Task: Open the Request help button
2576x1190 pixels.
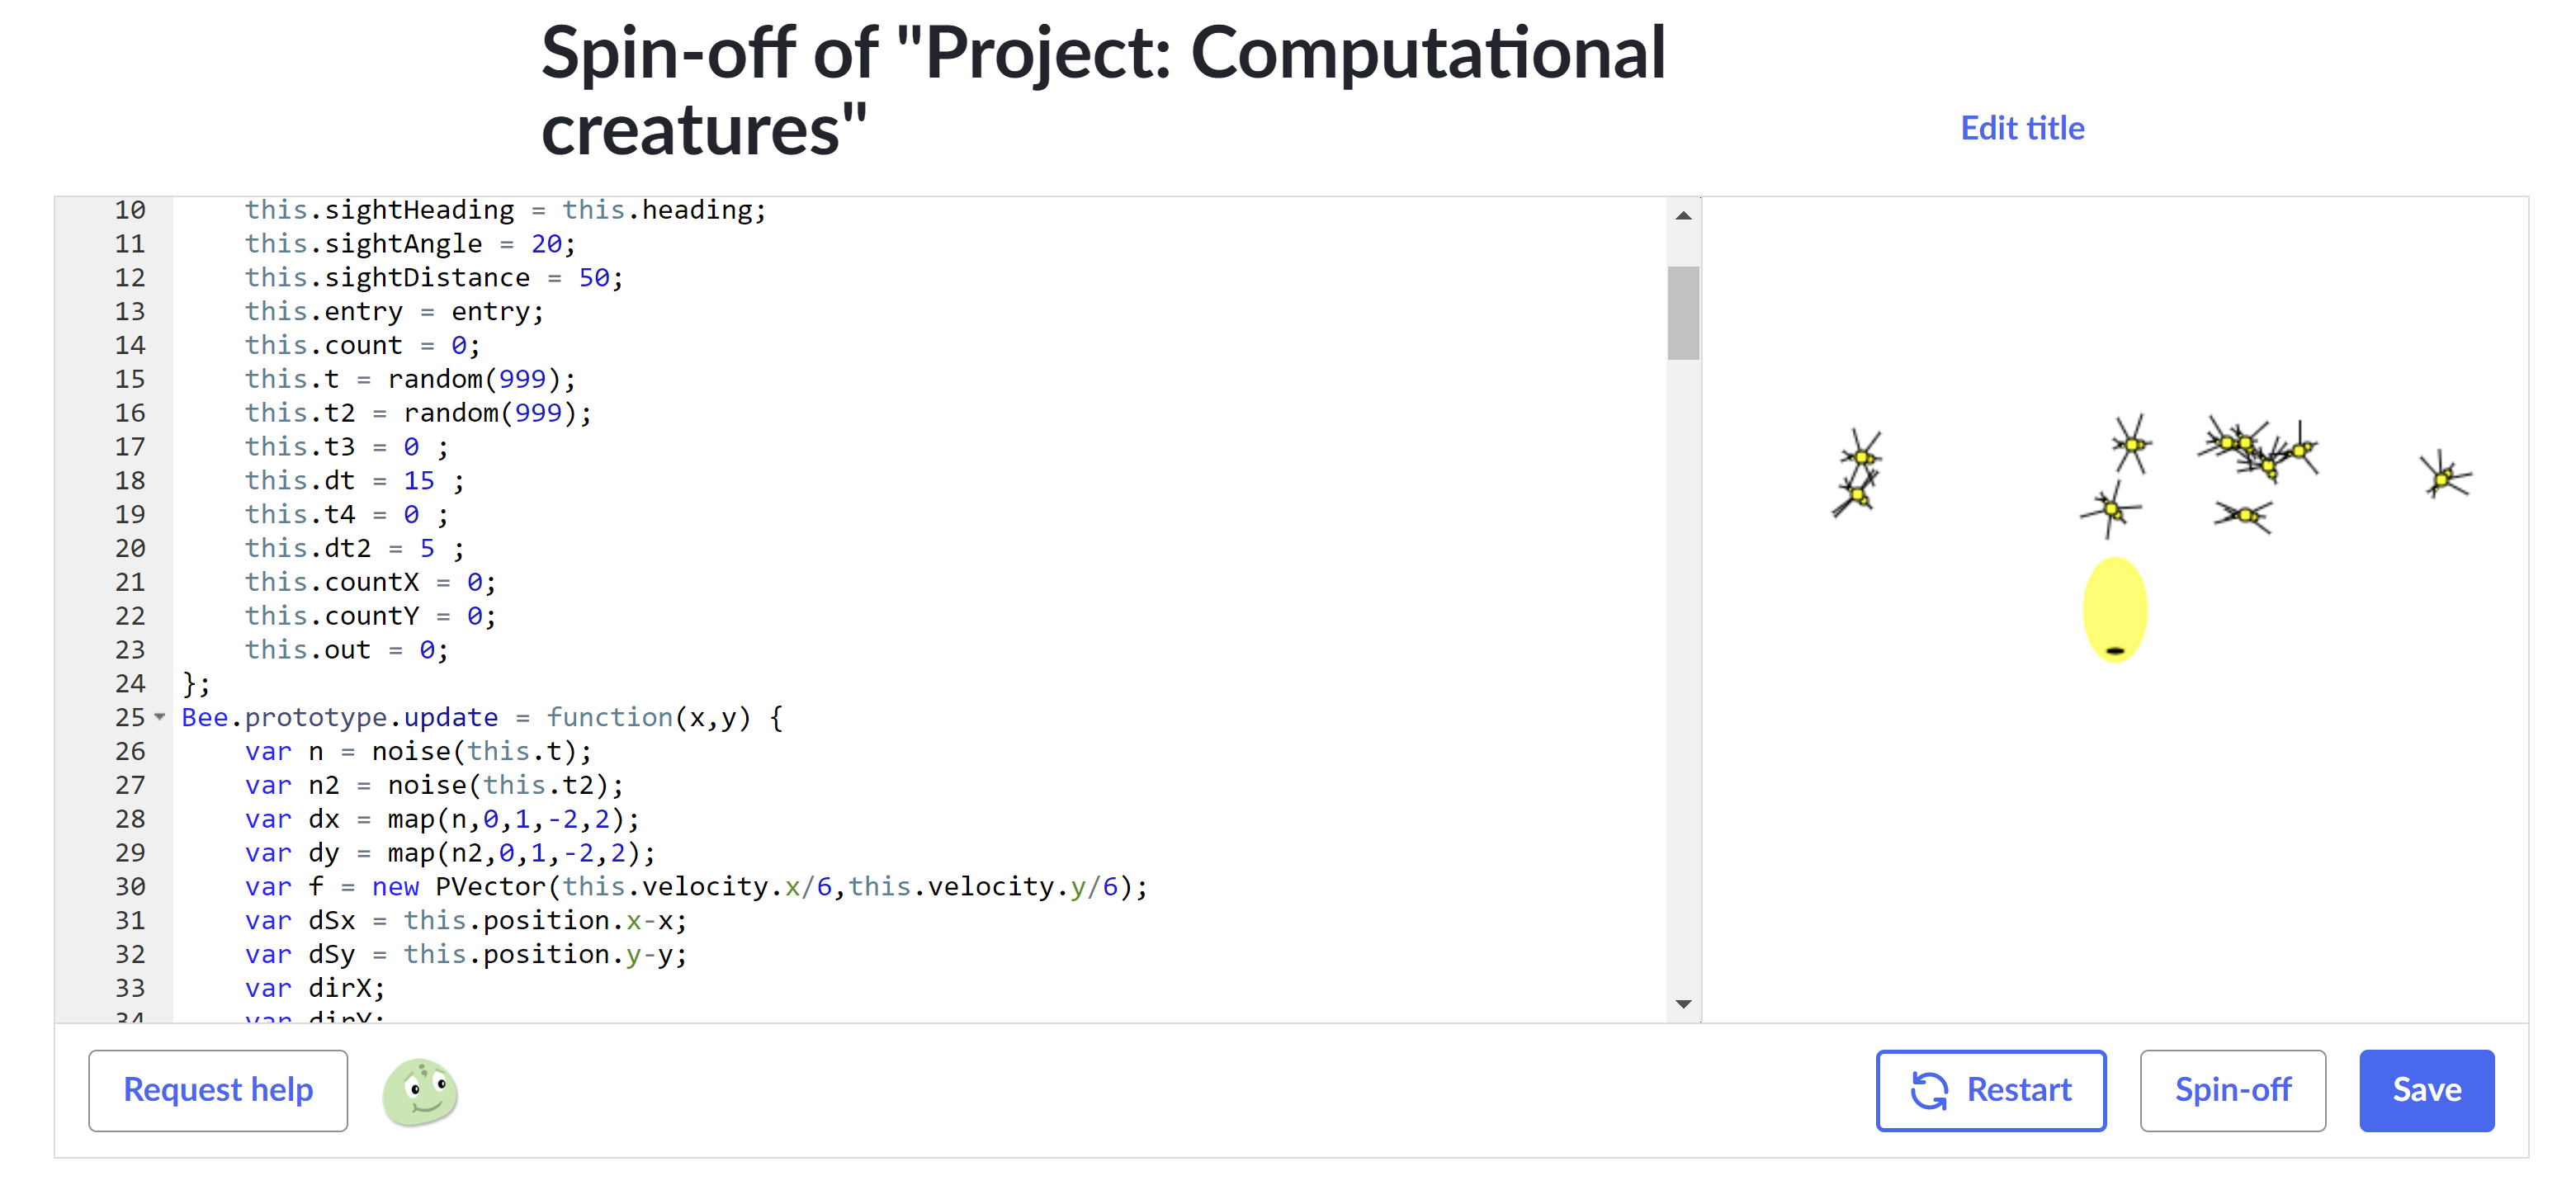Action: (x=218, y=1090)
